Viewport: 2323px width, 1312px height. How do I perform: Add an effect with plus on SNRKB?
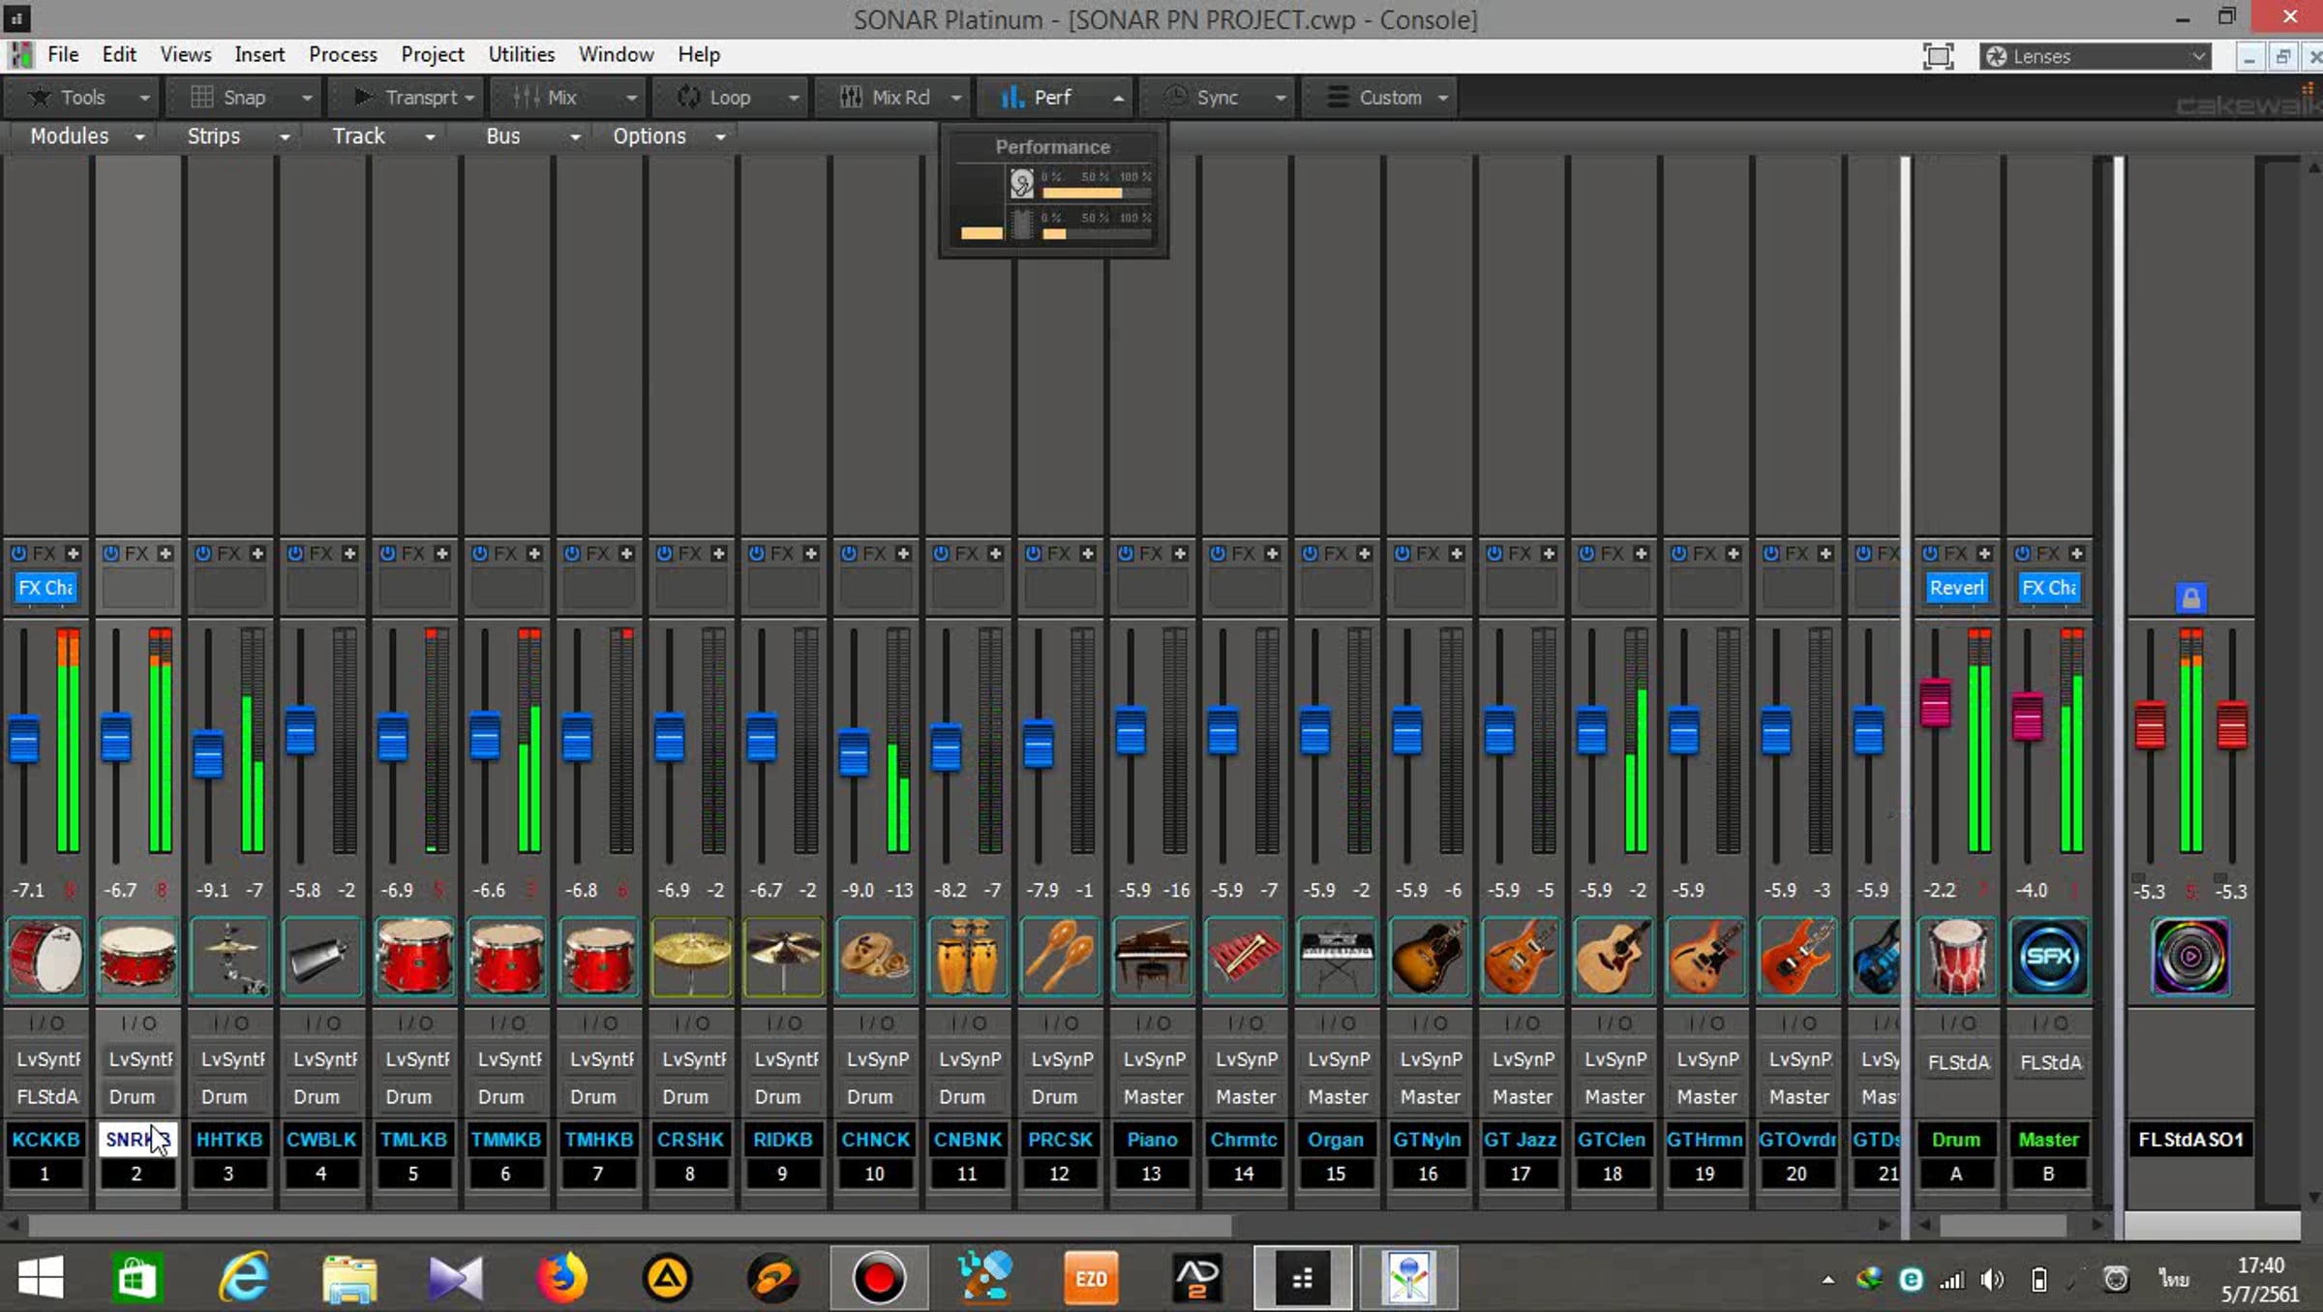[166, 553]
